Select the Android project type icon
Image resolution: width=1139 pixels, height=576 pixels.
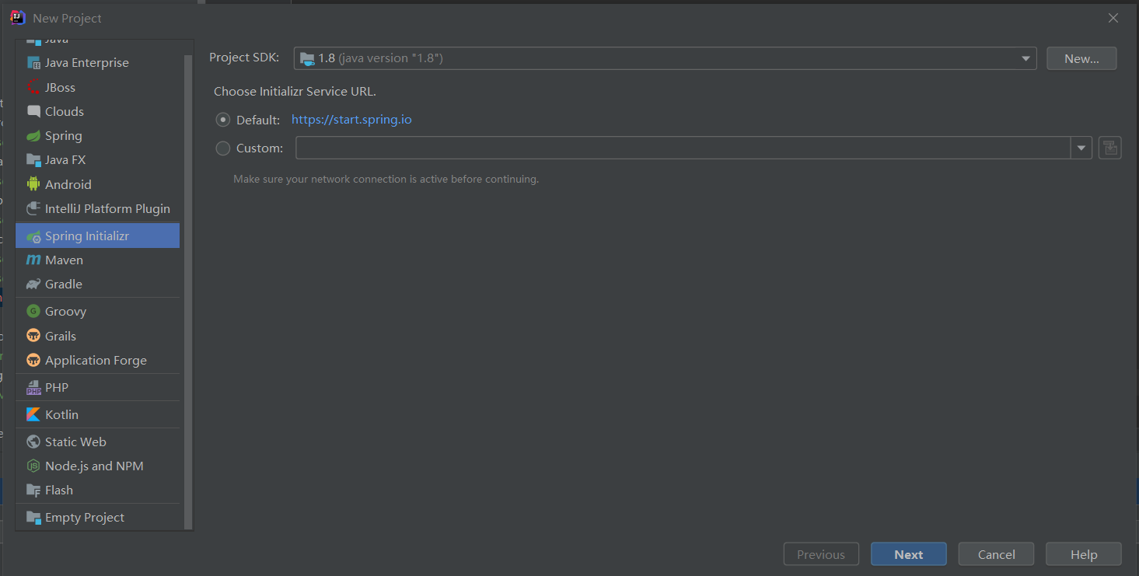coord(33,184)
